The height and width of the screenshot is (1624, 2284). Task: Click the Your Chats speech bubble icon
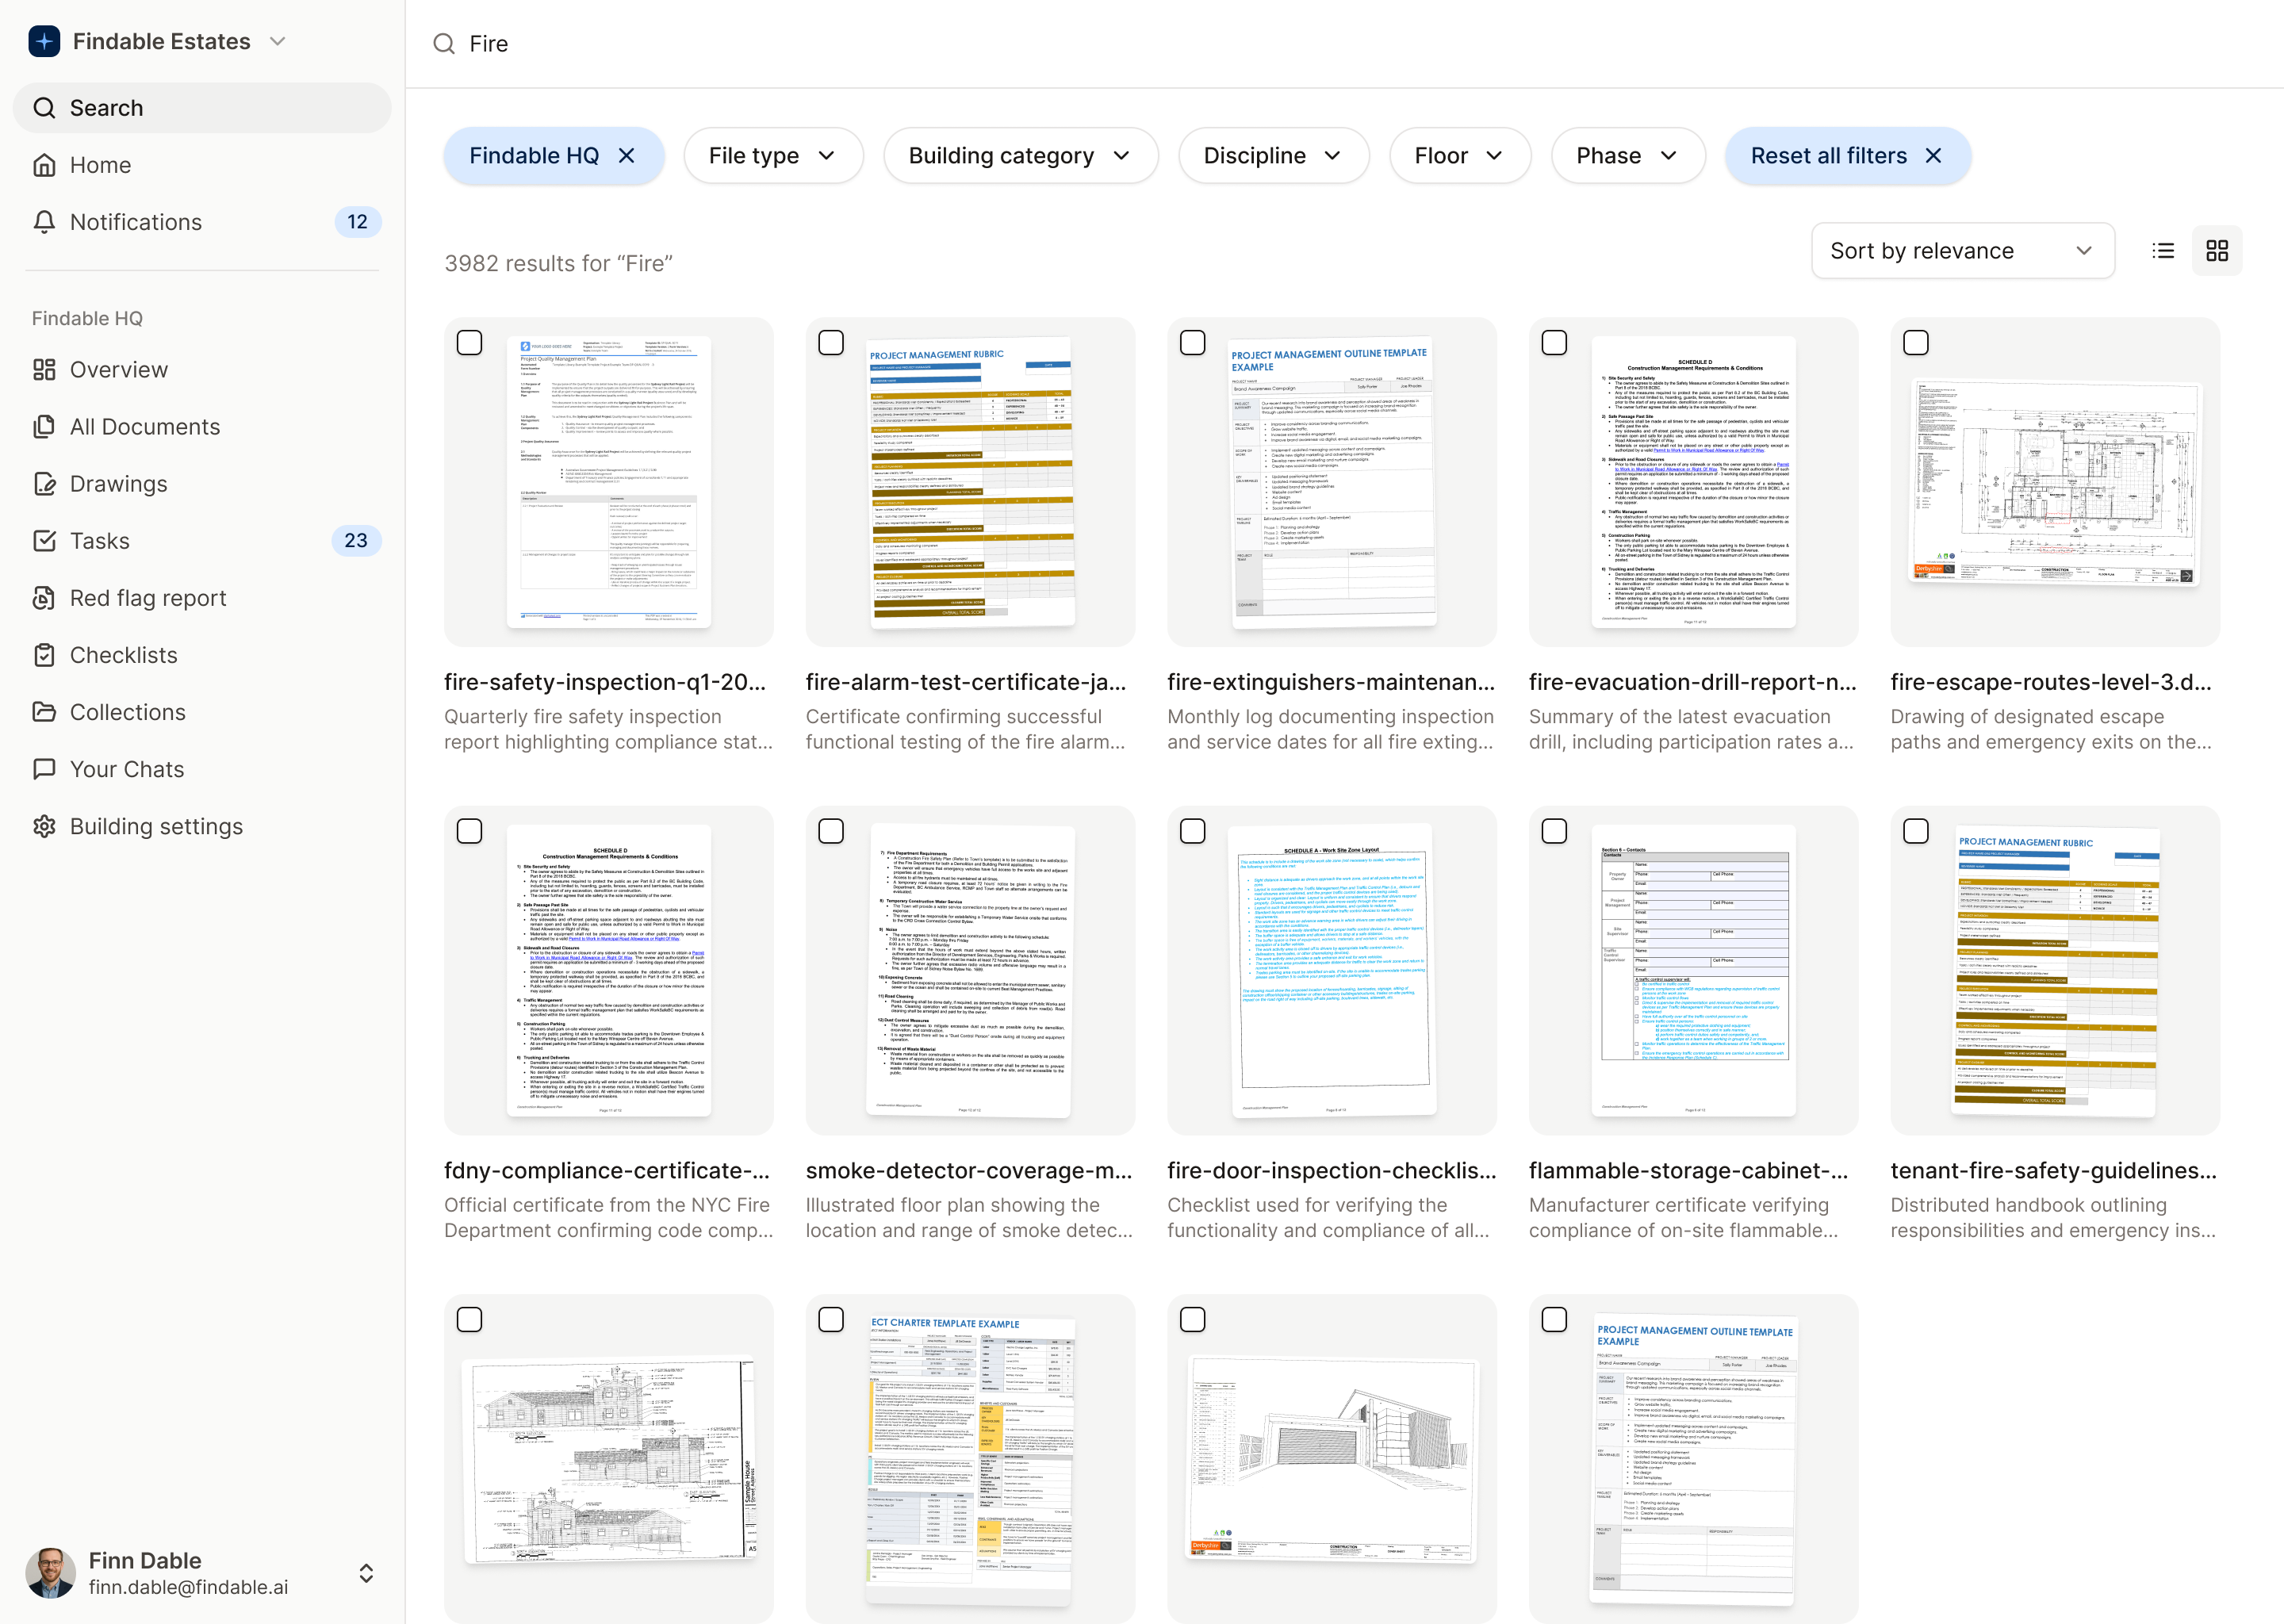pos(44,769)
